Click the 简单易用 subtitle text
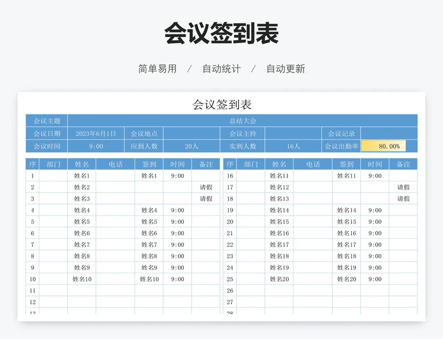 pos(157,69)
